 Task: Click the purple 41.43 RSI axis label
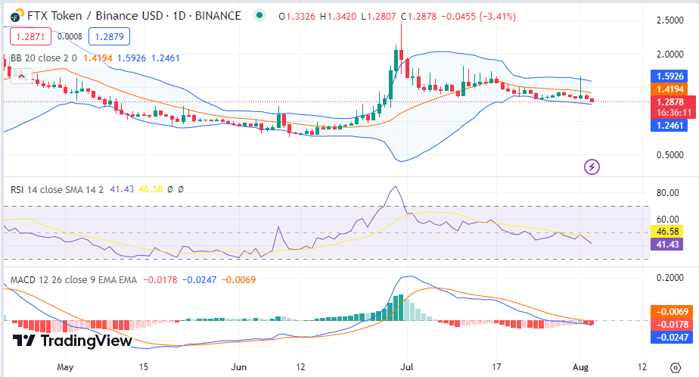pos(667,244)
